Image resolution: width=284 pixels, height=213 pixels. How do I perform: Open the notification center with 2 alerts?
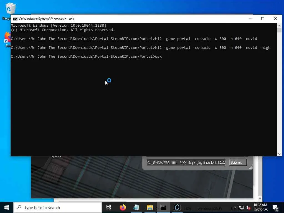click(275, 208)
